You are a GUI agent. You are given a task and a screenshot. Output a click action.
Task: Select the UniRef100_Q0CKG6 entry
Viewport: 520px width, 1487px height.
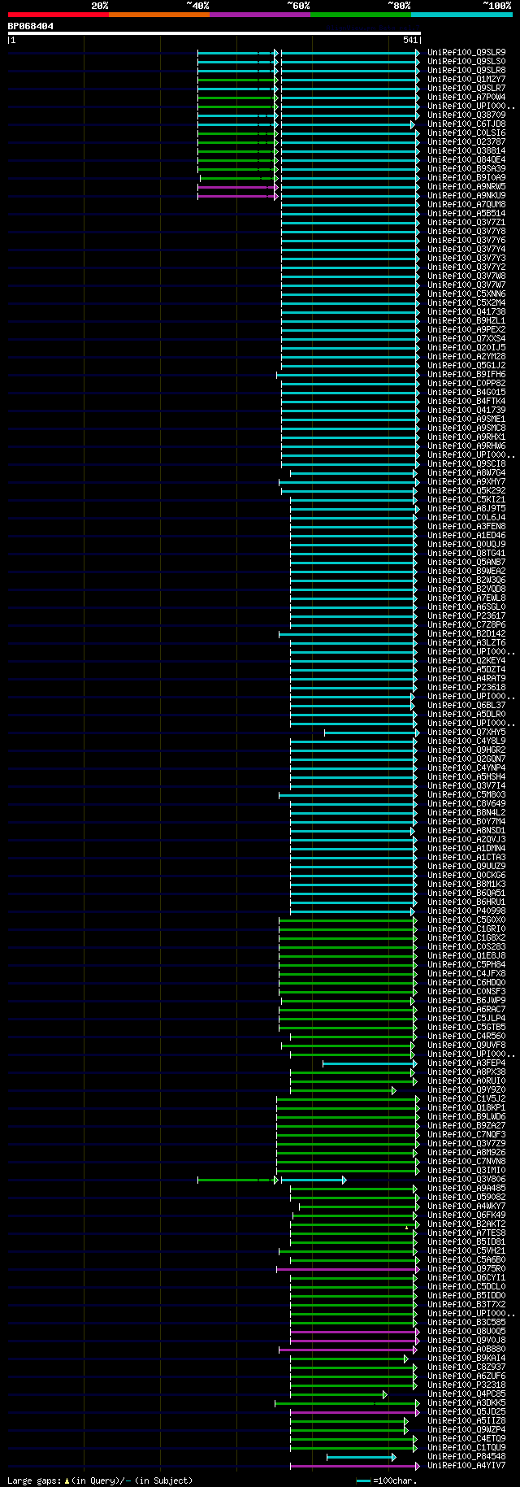[466, 876]
